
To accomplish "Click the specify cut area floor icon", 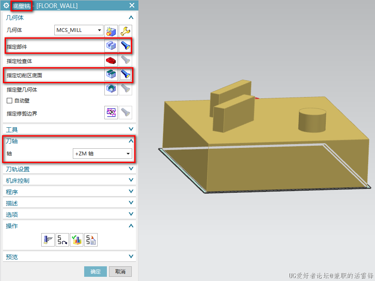I will tap(111, 75).
